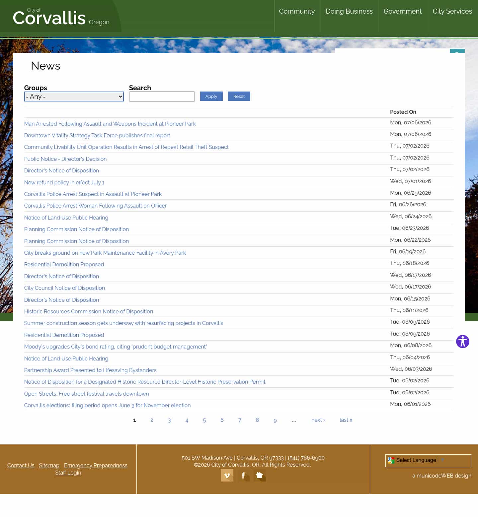Go to page 2 of news

tap(152, 420)
